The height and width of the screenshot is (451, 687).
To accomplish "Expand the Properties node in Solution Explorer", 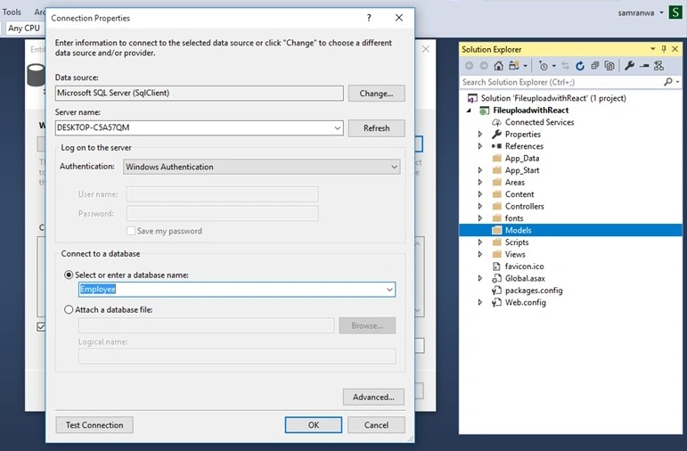I will (480, 134).
